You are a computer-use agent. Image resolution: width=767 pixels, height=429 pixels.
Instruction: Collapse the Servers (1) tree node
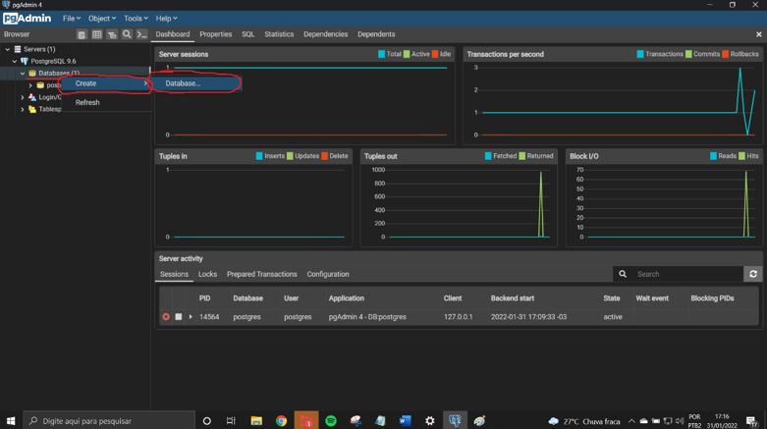(x=7, y=49)
